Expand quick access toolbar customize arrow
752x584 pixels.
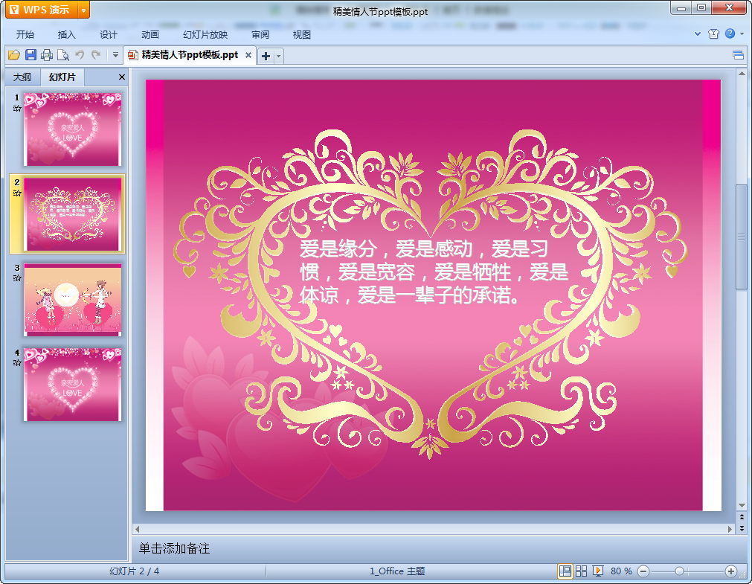[x=115, y=55]
